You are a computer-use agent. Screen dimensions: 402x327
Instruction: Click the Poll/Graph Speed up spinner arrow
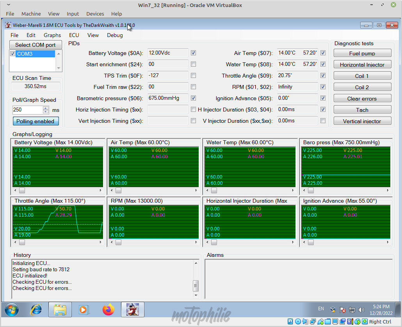[x=46, y=108]
